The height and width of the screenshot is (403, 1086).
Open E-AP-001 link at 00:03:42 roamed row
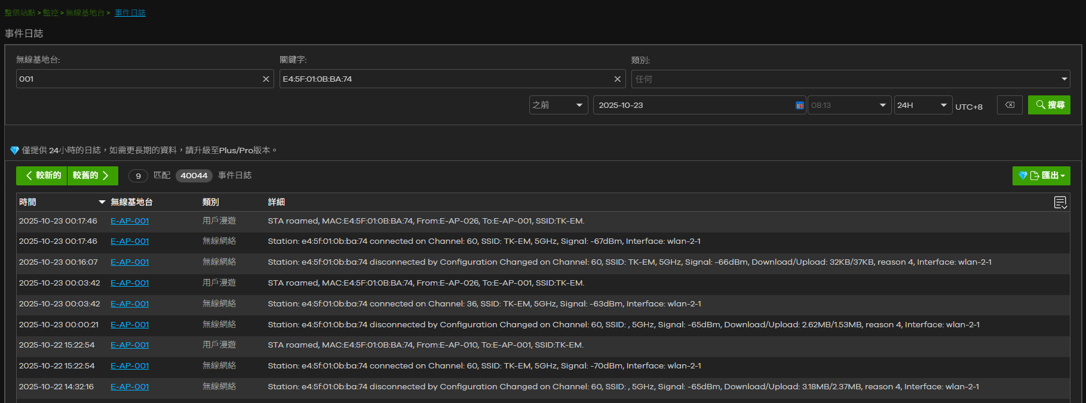(130, 283)
